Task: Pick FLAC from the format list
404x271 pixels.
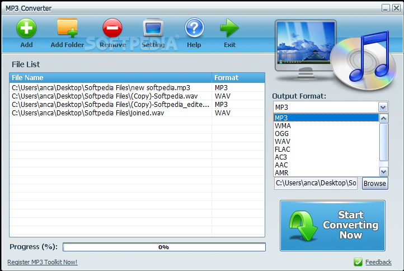Action: pyautogui.click(x=326, y=149)
